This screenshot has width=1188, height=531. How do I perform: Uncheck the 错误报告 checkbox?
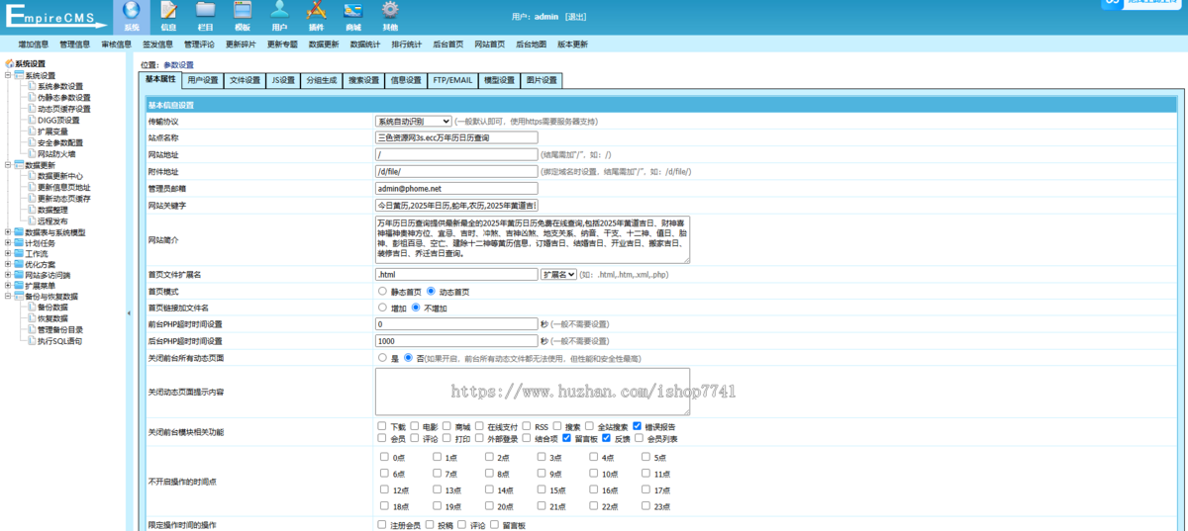tap(638, 426)
